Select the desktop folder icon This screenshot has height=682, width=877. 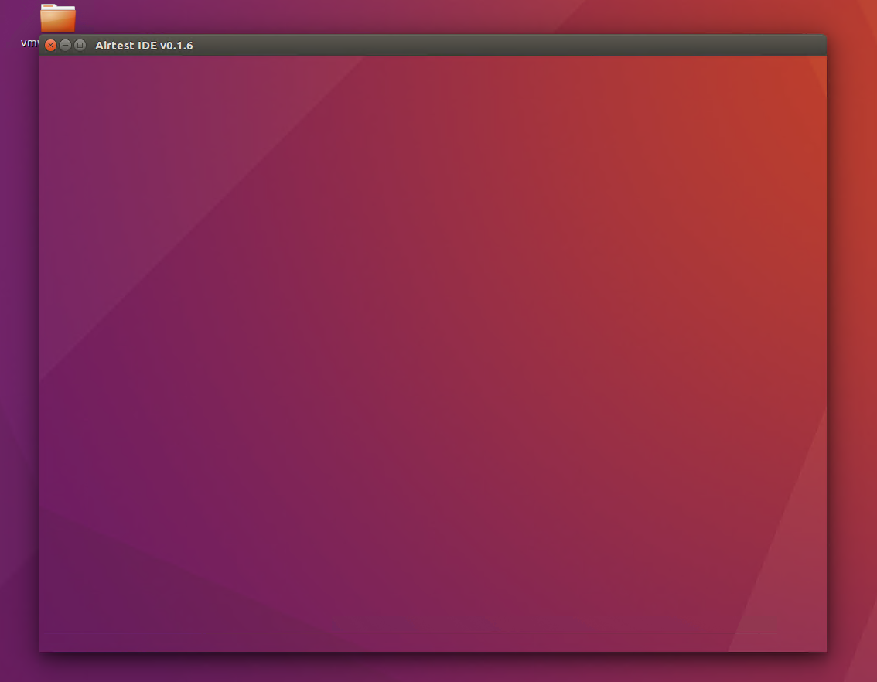pos(57,19)
